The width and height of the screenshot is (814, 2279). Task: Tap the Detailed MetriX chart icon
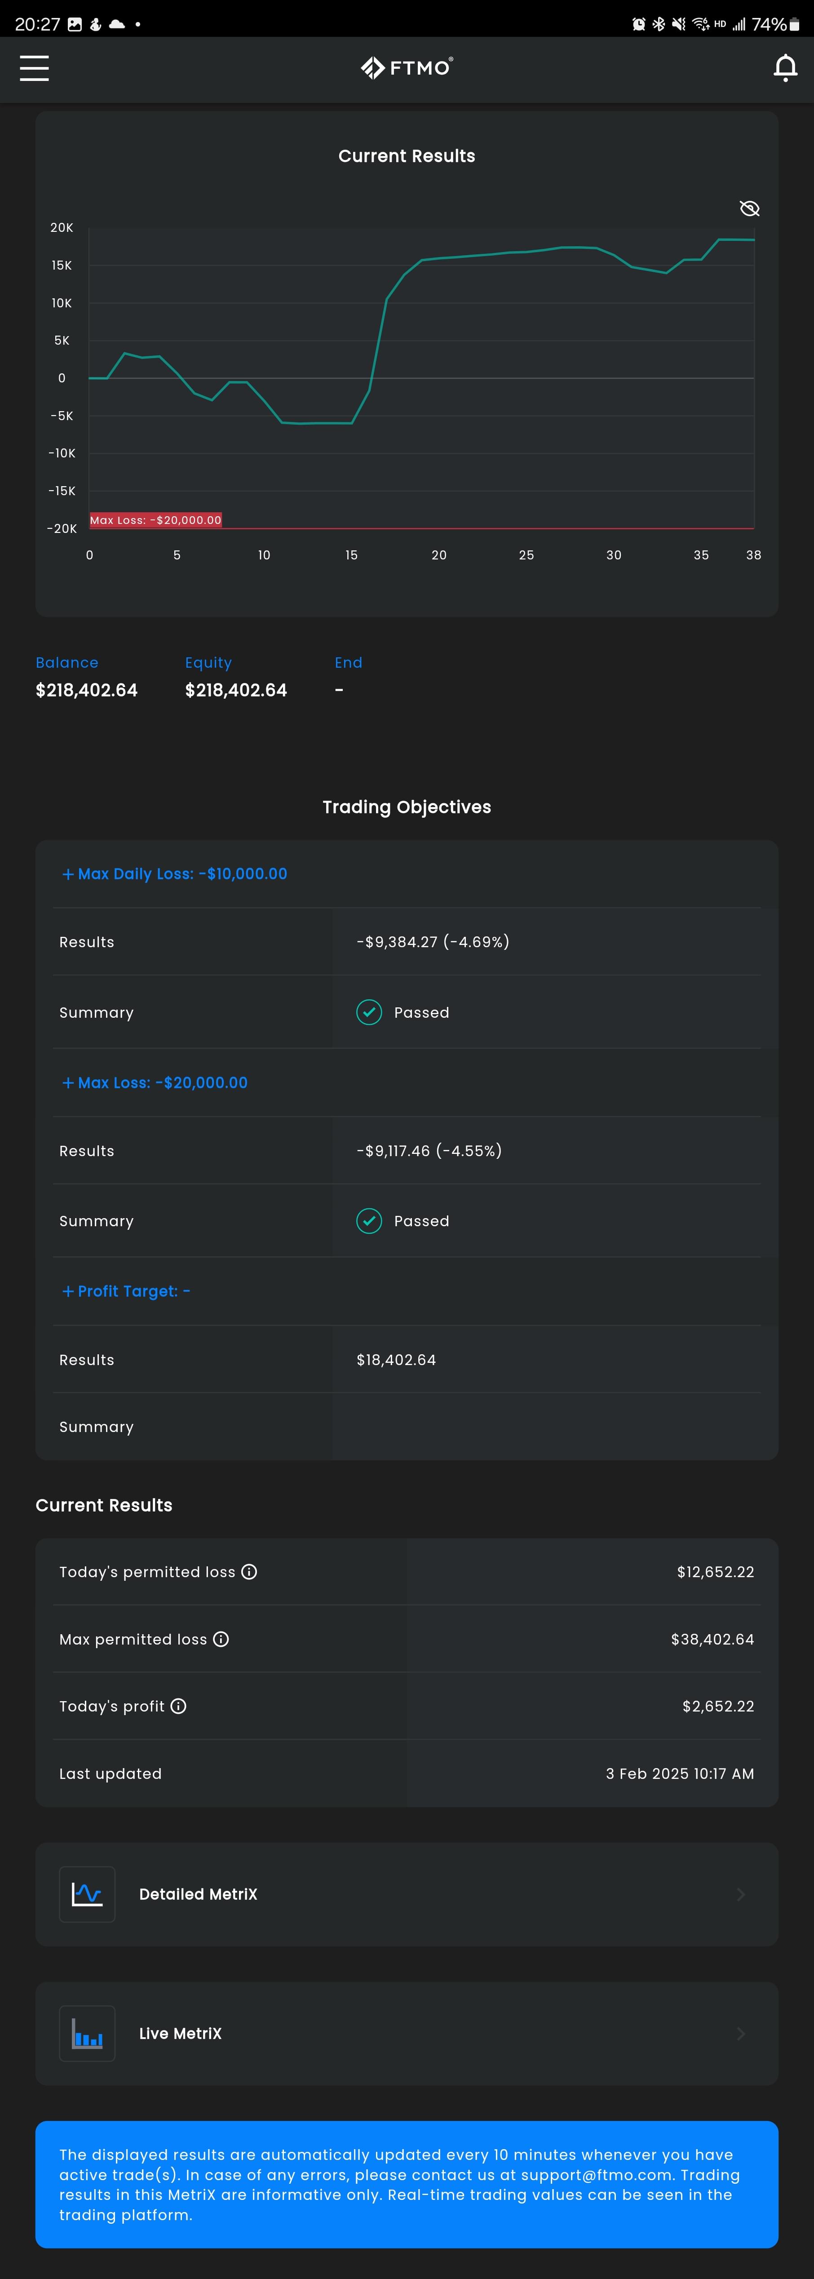coord(87,1894)
